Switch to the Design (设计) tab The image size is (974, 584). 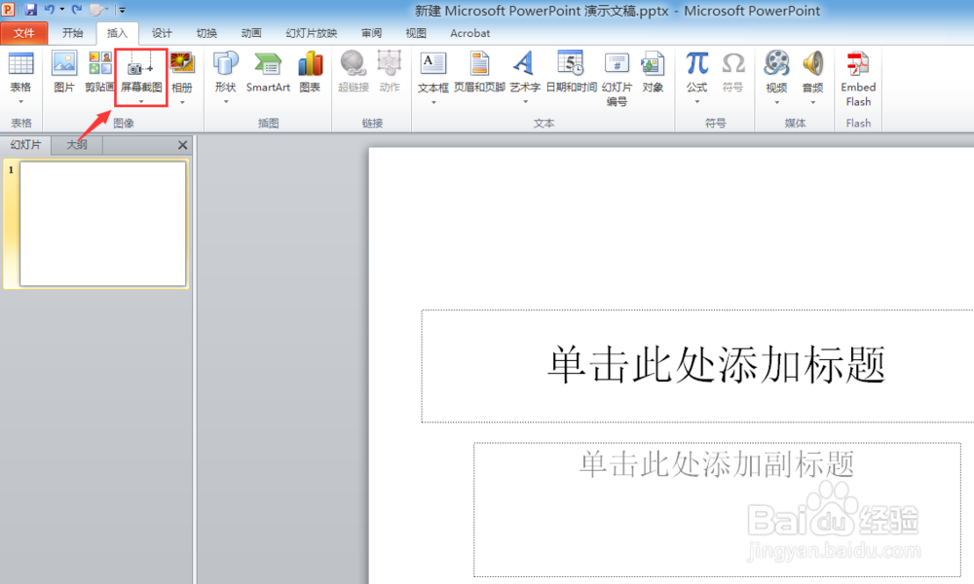[x=162, y=32]
